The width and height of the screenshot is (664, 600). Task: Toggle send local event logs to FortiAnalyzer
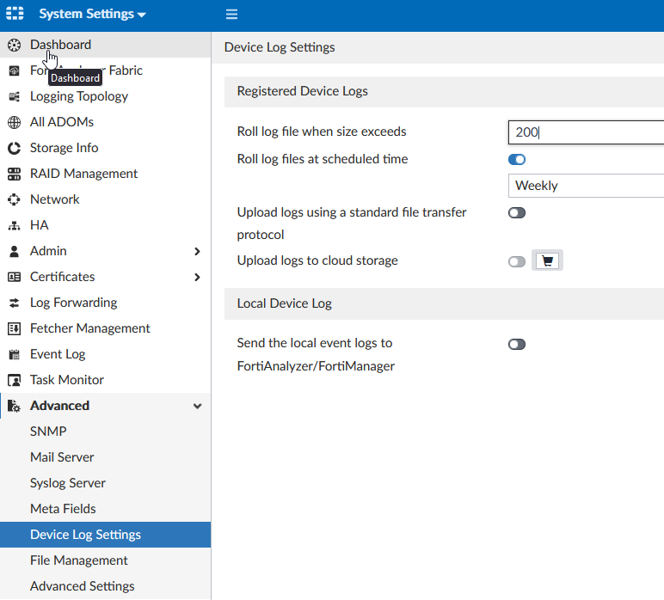pyautogui.click(x=517, y=344)
